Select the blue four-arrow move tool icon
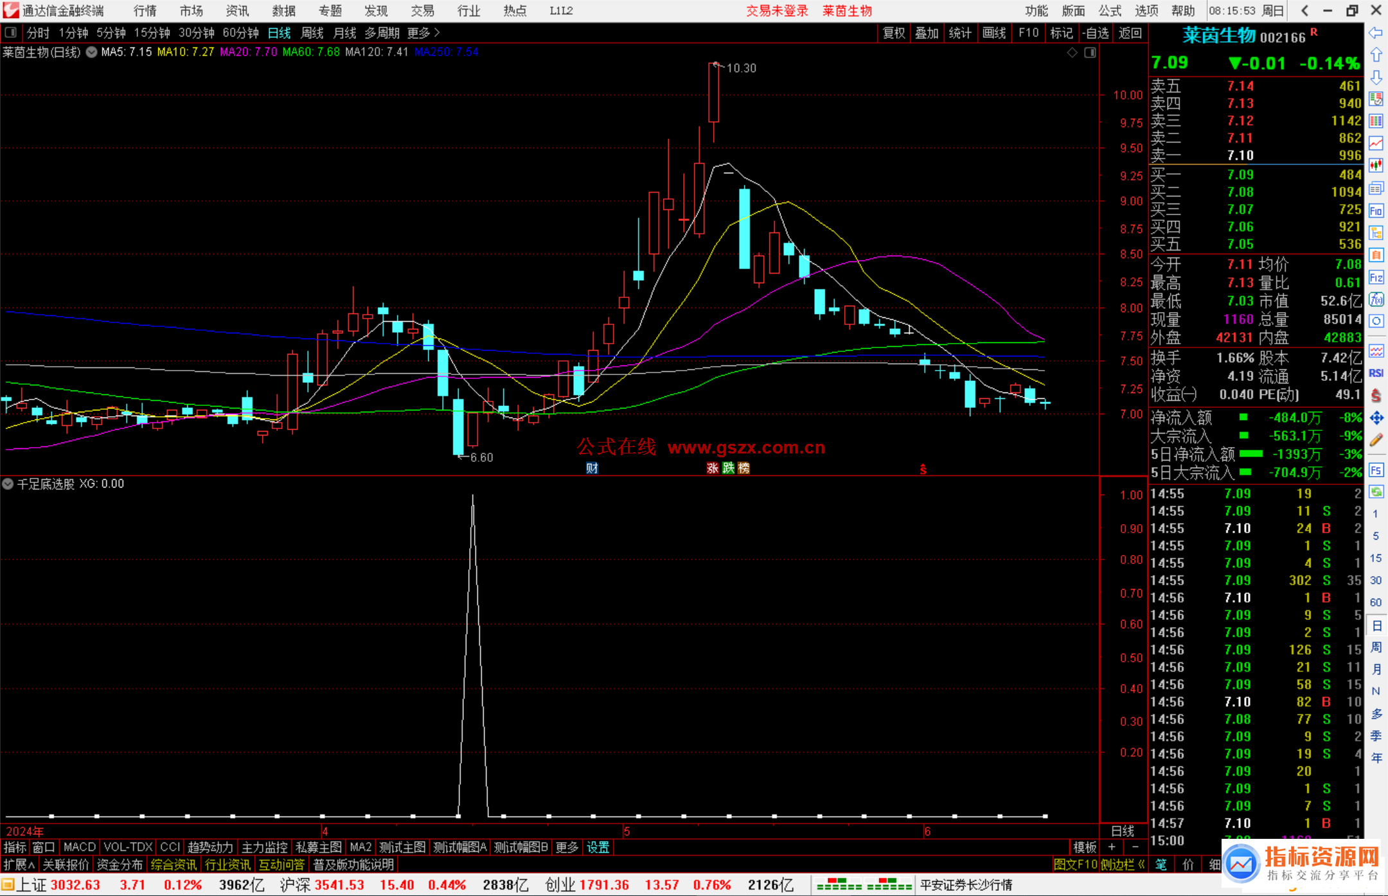Viewport: 1388px width, 896px height. (1376, 418)
